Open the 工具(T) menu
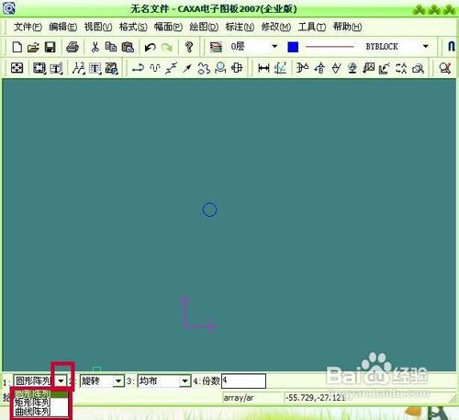Screen dimensions: 459x420 [x=312, y=27]
